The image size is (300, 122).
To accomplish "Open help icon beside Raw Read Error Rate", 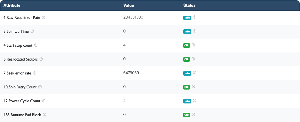I will [x=44, y=17].
